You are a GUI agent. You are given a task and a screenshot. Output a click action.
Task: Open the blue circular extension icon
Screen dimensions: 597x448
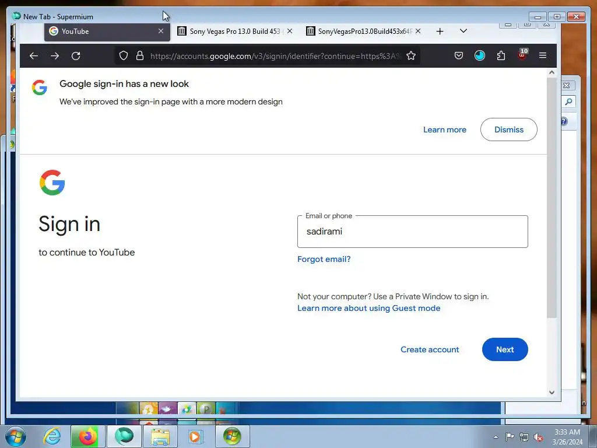(480, 55)
